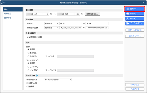
Task: Click the データ作成(E)... button
Action: pyautogui.click(x=135, y=23)
